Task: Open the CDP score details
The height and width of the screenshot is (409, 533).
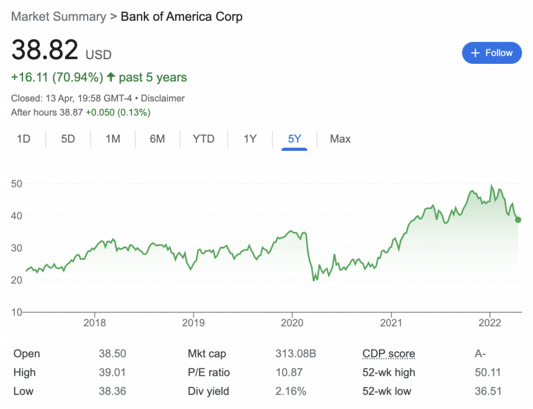Action: [388, 353]
